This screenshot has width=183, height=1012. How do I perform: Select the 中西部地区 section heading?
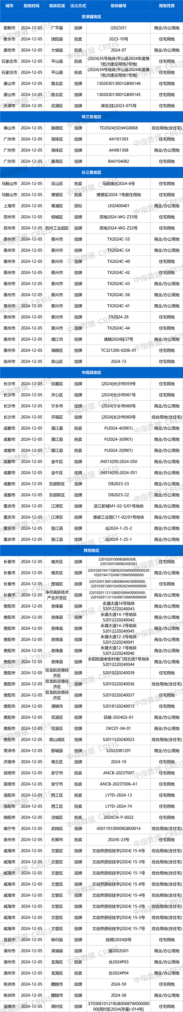[91, 372]
